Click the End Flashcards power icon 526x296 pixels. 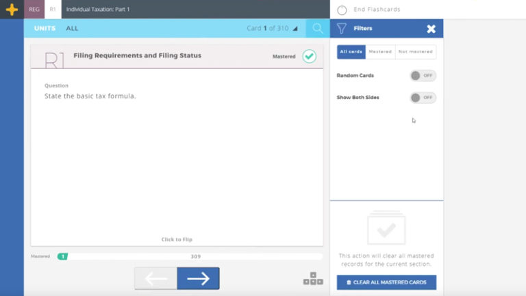pos(342,10)
